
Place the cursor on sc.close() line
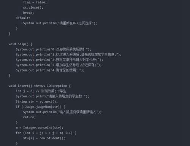click(x=33, y=8)
